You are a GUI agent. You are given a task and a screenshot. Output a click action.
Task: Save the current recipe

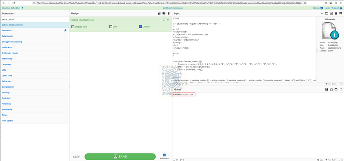pos(159,14)
